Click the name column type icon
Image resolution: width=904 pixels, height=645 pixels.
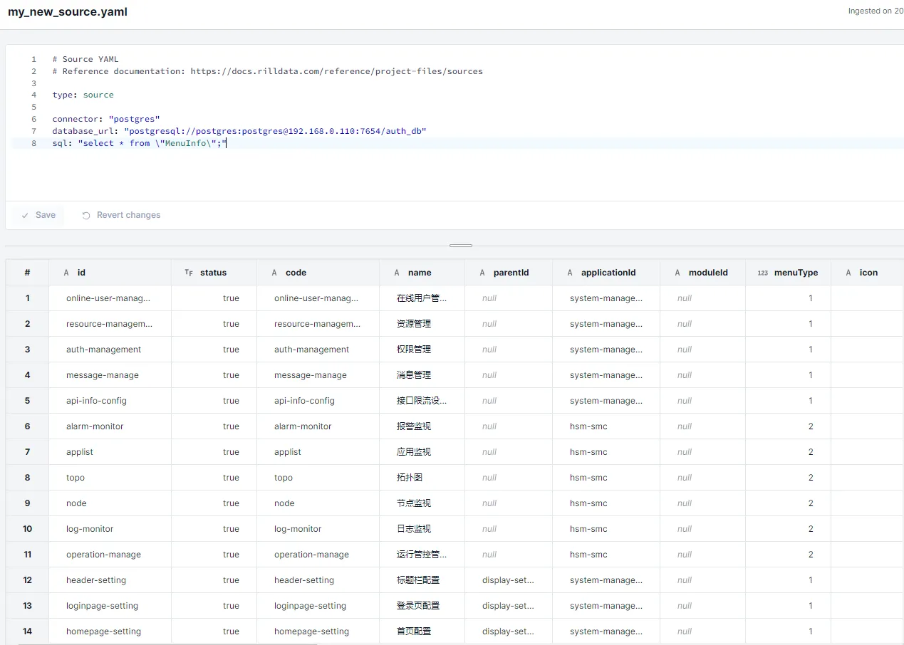coord(397,273)
